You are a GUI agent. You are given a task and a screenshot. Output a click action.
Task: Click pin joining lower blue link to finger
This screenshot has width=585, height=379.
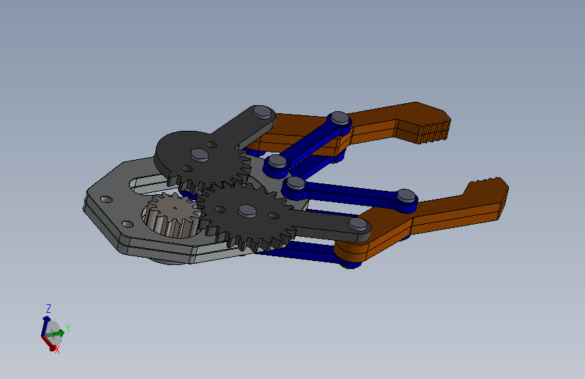click(x=407, y=196)
